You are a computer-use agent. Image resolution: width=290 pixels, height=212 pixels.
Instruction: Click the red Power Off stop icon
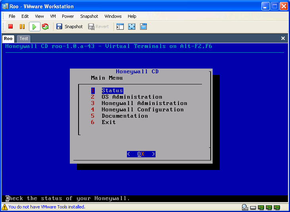pyautogui.click(x=11, y=27)
